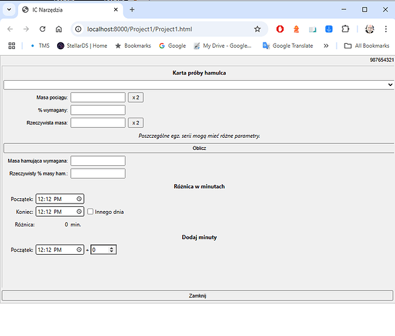Viewport: 395px width, 336px height.
Task: Expand the train selection dropdown under Karta próby hamulca
Action: (199, 85)
